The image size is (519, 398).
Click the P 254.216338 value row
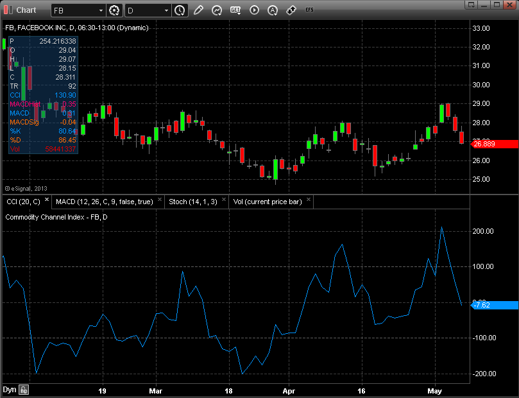[x=43, y=41]
